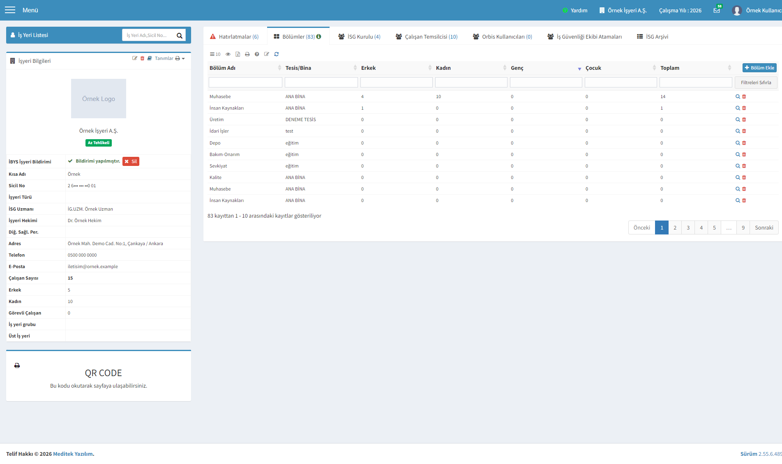View details of first Muhasebe row

(x=738, y=96)
